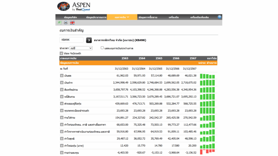
Task: Toggle แสดงงบการเงินระหว่างกาล checkbox
Action: coord(102,48)
